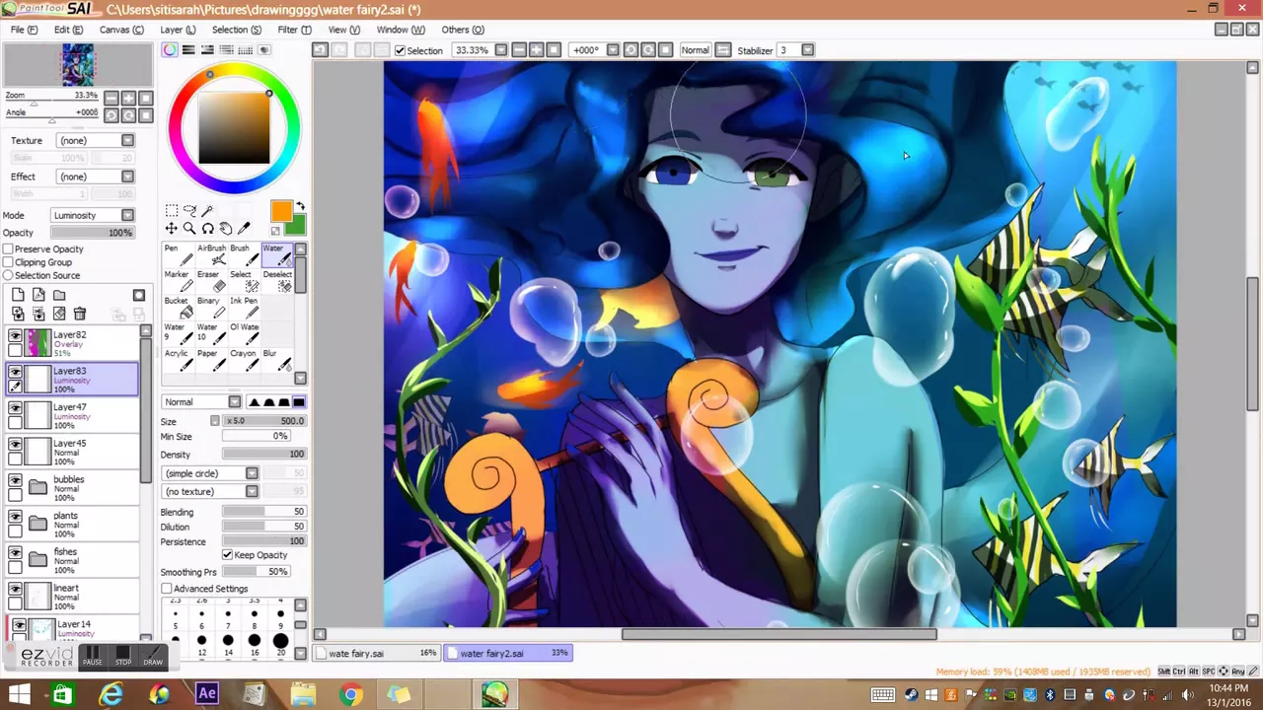Hide the lineart layer eye icon

point(15,590)
